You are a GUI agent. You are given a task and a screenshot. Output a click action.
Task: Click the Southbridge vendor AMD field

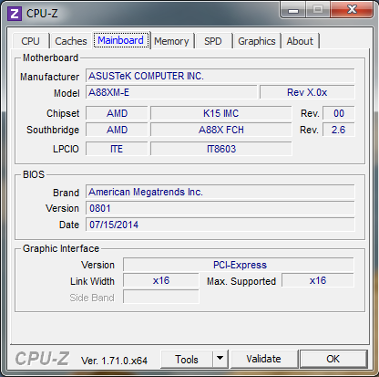117,130
